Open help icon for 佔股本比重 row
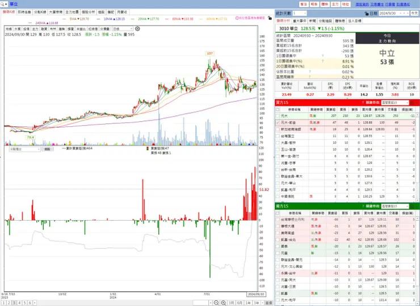 pyautogui.click(x=310, y=72)
